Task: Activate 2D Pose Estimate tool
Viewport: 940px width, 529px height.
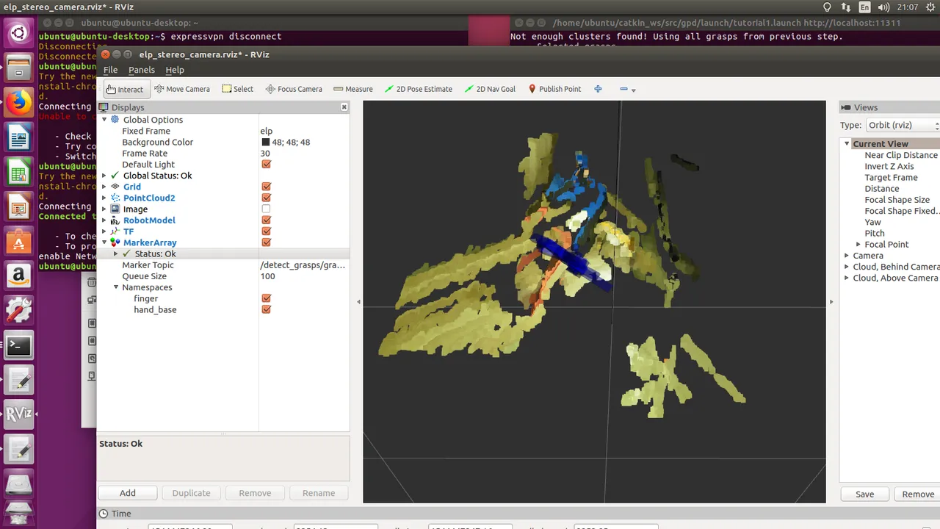Action: 419,89
